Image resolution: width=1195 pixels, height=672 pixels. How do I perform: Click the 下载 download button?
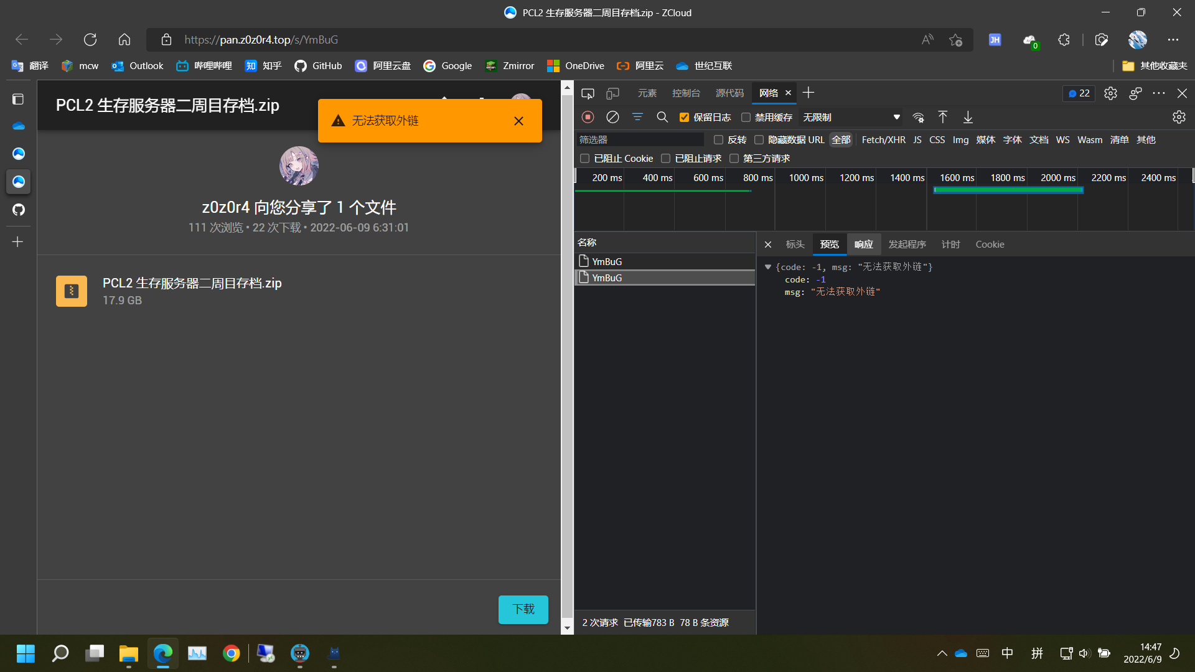pyautogui.click(x=523, y=610)
